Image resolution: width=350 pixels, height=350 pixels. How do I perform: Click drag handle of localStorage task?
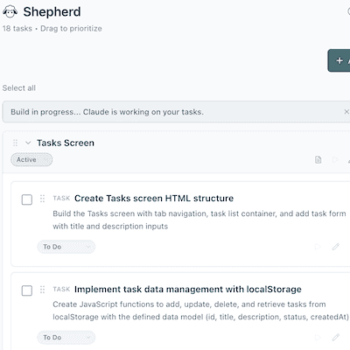click(42, 290)
